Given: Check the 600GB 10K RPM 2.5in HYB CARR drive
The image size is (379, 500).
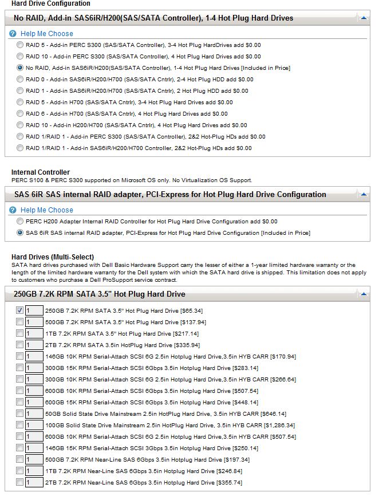Looking at the screenshot, I should pyautogui.click(x=20, y=436).
